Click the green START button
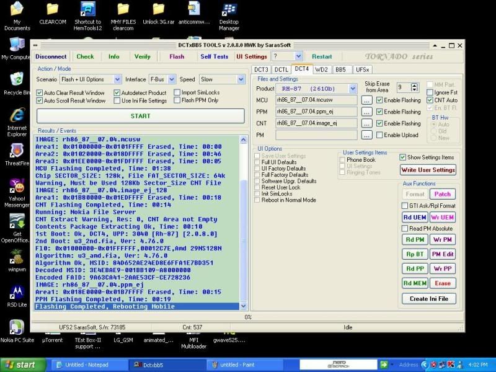This screenshot has height=372, width=496. pyautogui.click(x=141, y=116)
